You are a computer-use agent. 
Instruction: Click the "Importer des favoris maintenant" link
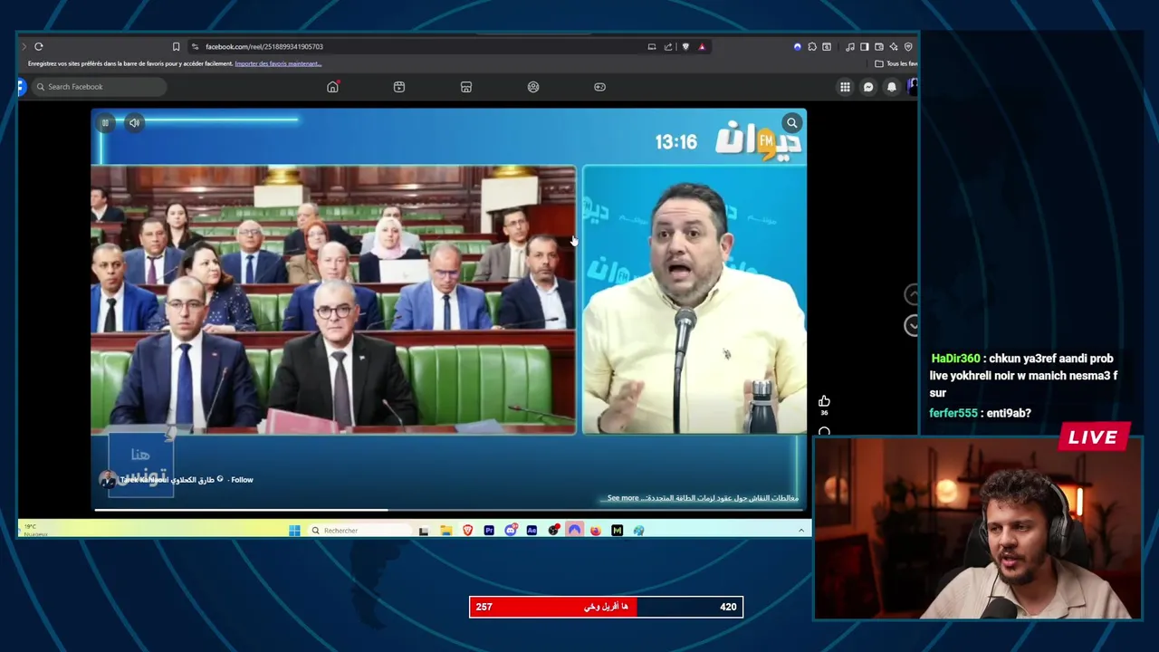coord(278,63)
